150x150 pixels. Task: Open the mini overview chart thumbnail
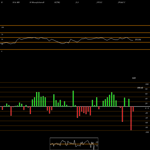74,144
